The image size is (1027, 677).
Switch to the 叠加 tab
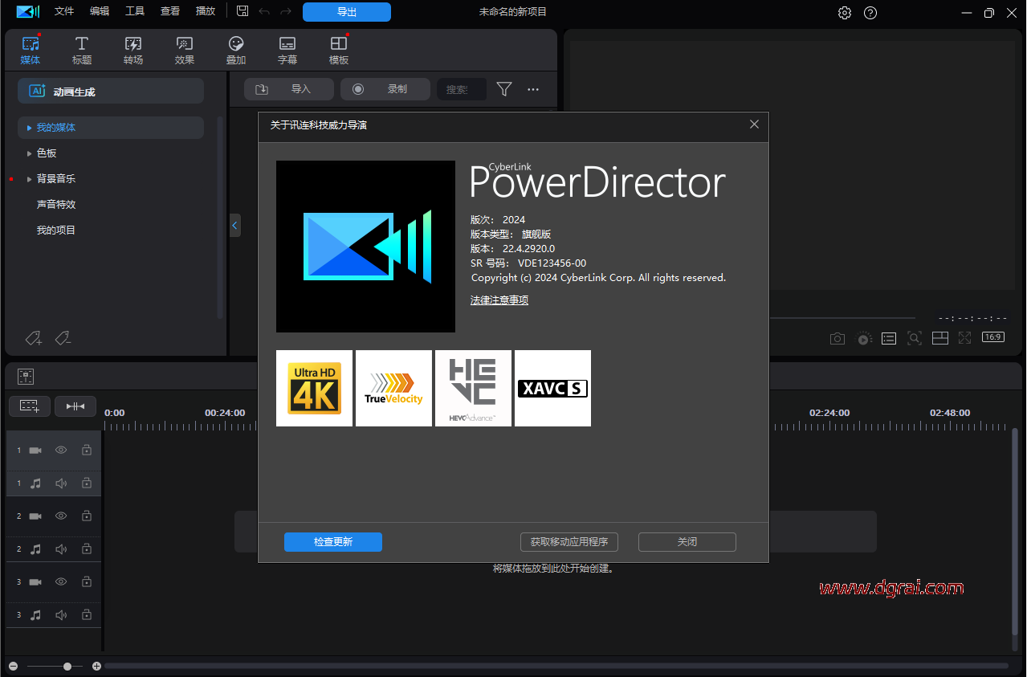point(236,51)
